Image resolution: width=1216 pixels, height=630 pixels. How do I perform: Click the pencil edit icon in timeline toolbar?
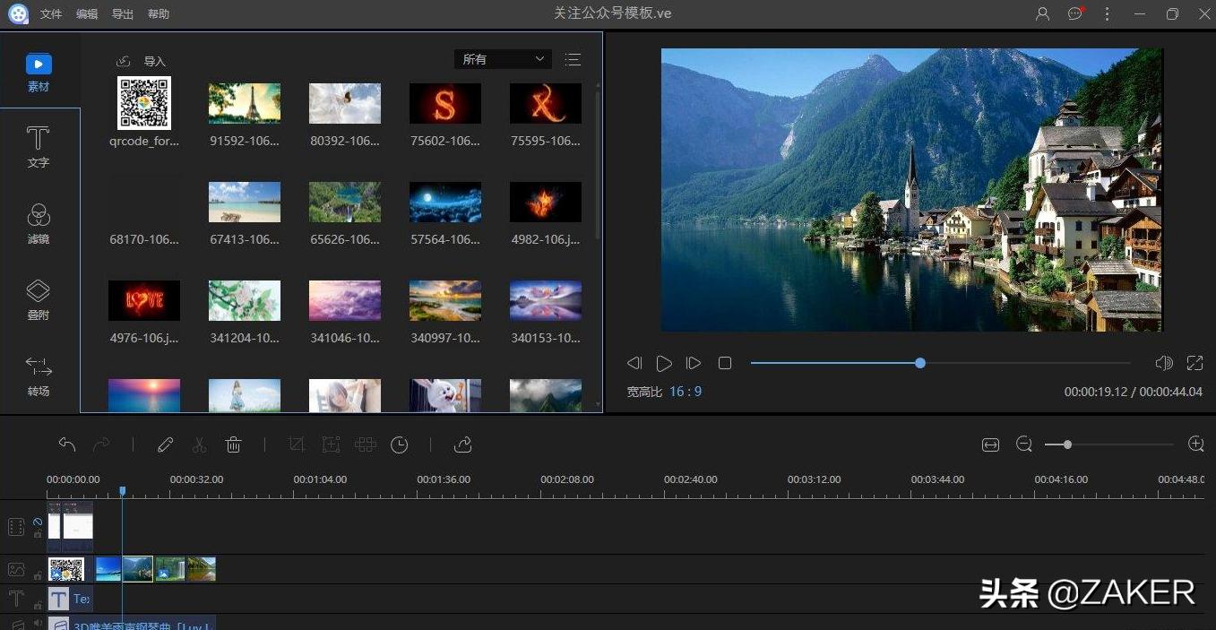click(165, 444)
